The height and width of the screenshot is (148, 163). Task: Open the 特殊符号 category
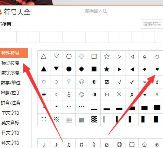click(x=14, y=53)
